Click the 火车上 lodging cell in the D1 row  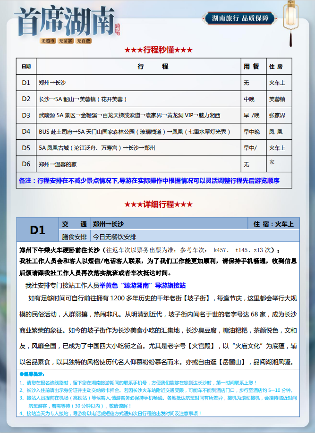279,83
